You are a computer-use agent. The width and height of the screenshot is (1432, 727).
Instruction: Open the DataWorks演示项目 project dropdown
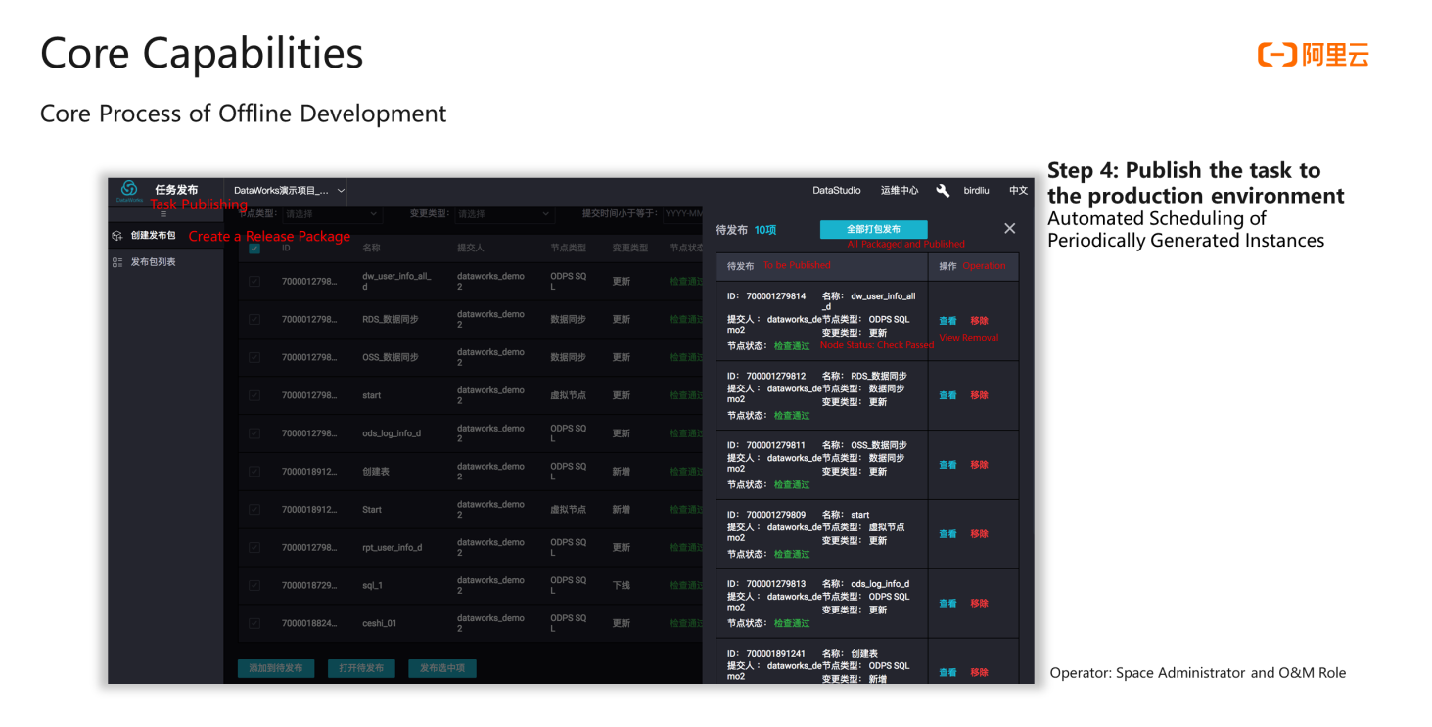[x=287, y=191]
